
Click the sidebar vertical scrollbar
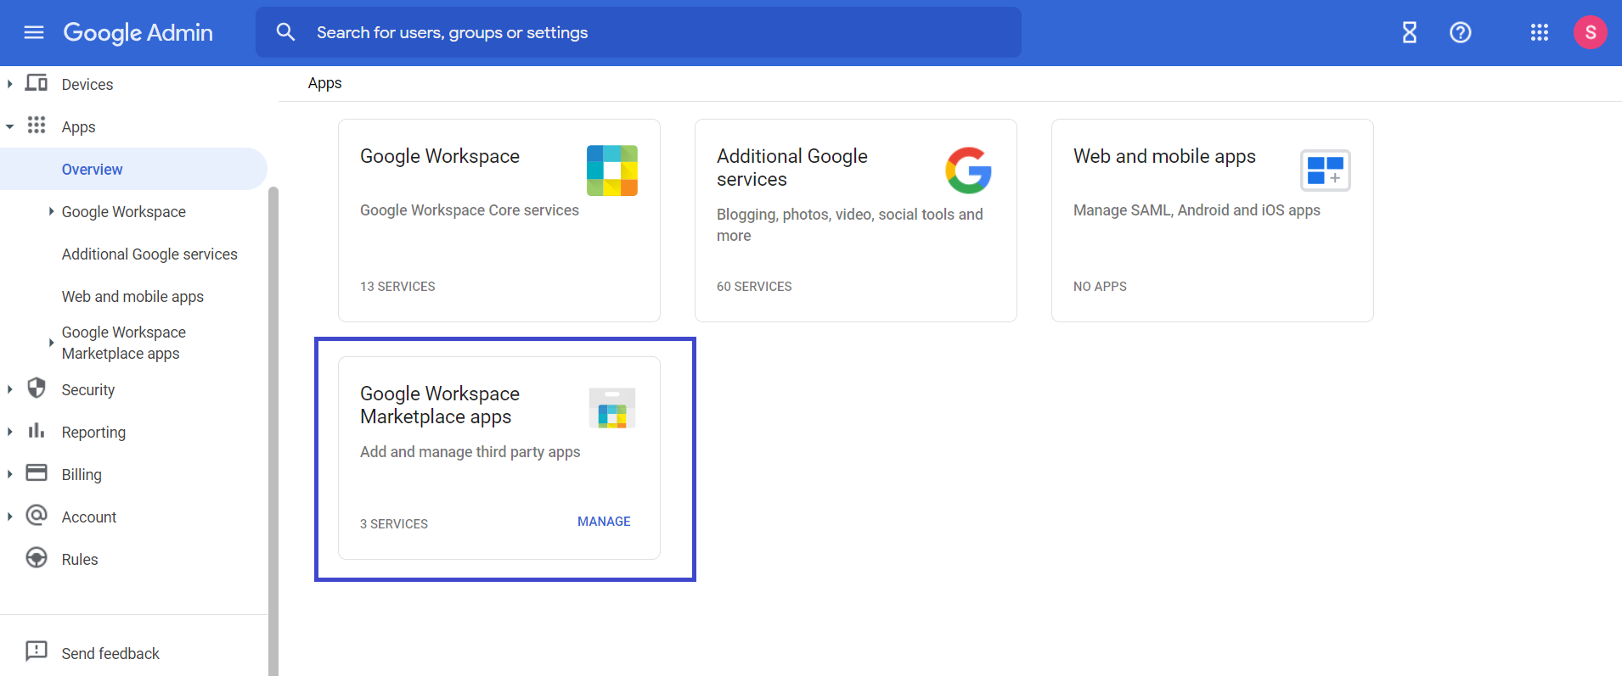tap(273, 431)
